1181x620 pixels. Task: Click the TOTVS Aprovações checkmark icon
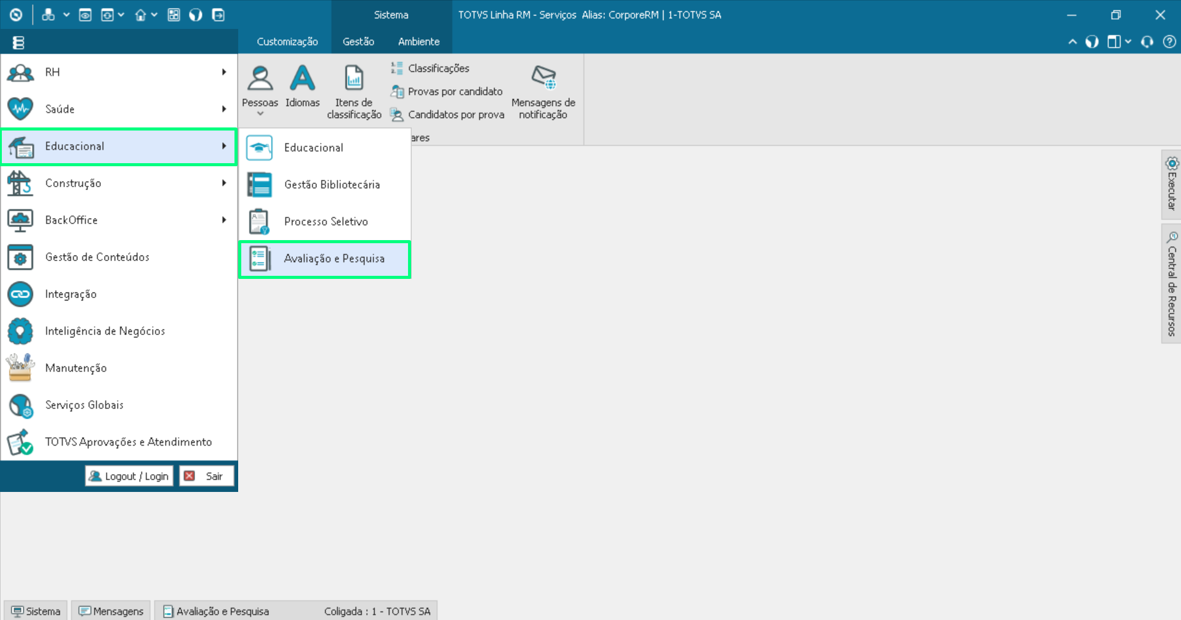pyautogui.click(x=20, y=442)
